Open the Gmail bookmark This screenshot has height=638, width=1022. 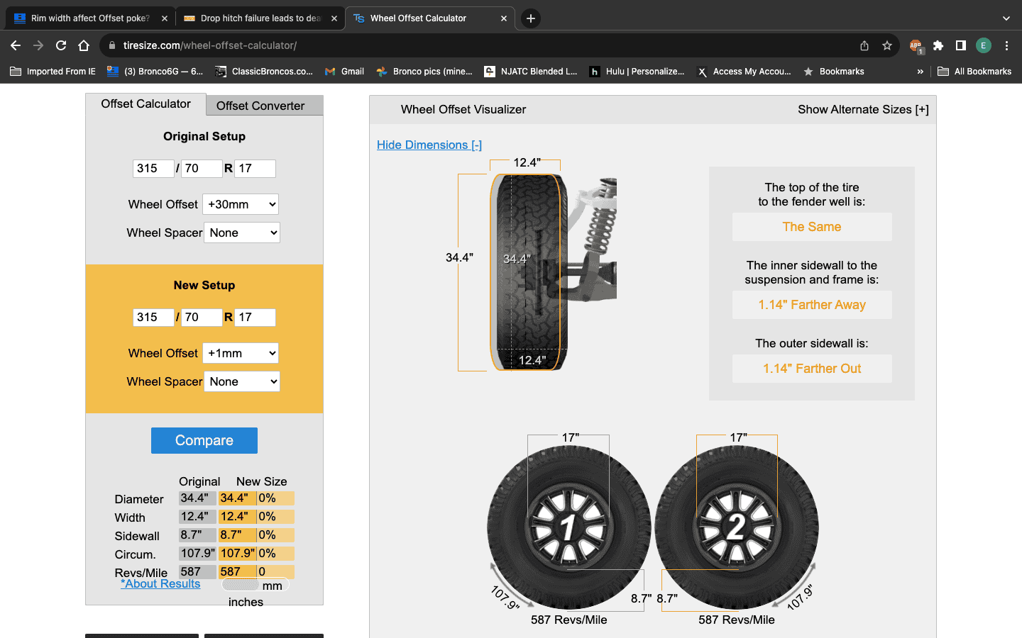345,72
